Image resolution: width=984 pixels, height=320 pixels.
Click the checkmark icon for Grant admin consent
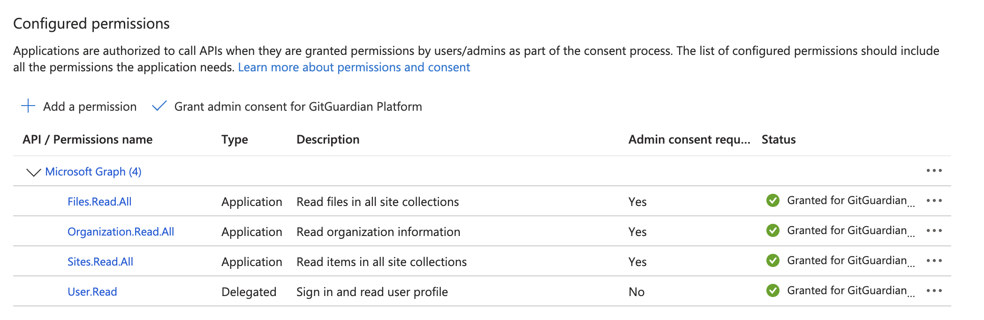159,106
